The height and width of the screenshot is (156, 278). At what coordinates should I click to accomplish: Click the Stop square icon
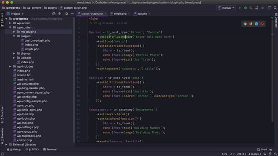click(x=262, y=8)
